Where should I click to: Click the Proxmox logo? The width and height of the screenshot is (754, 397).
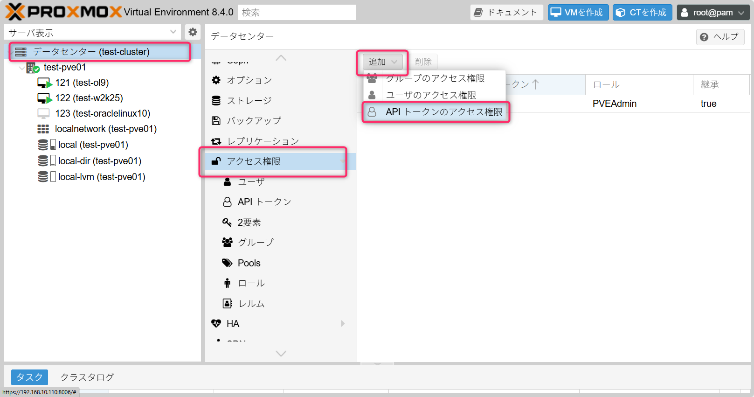coord(64,12)
